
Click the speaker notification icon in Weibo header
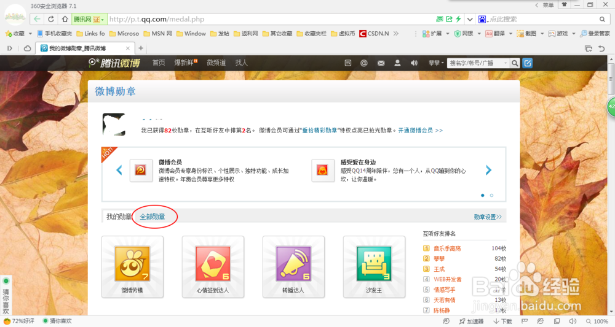click(414, 63)
